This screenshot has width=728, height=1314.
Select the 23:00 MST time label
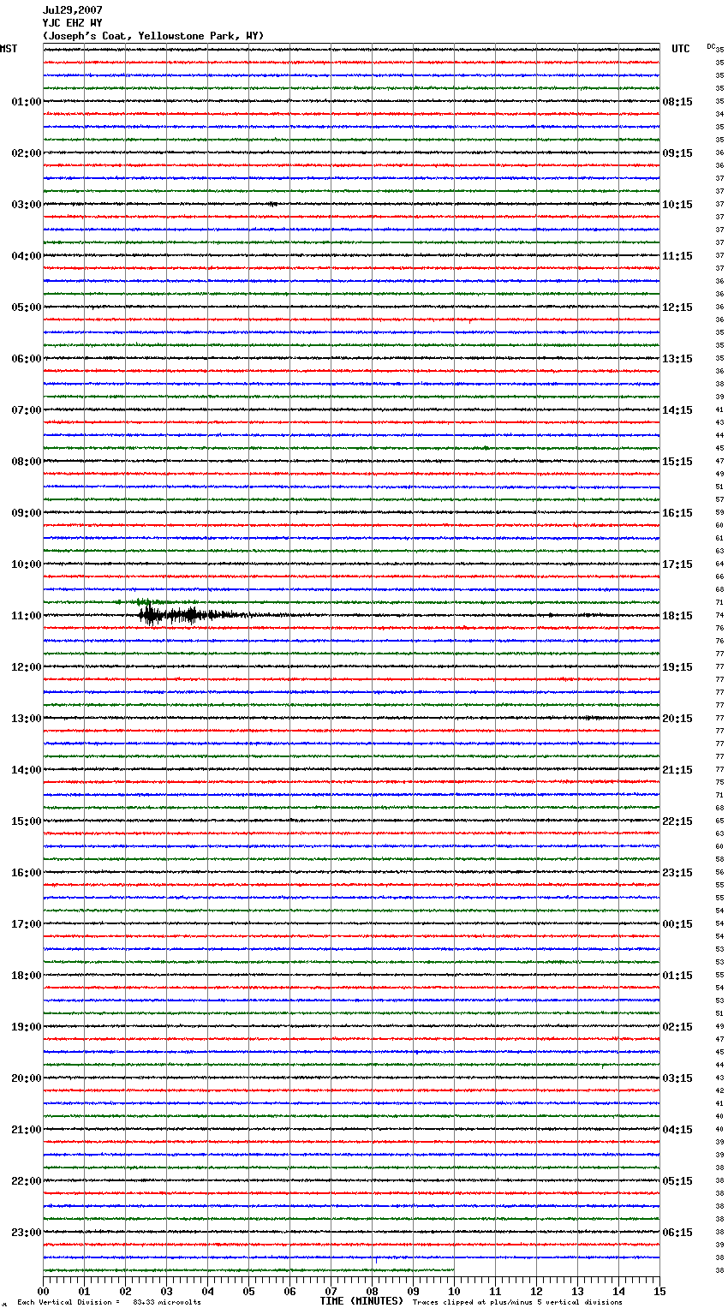[x=27, y=1233]
